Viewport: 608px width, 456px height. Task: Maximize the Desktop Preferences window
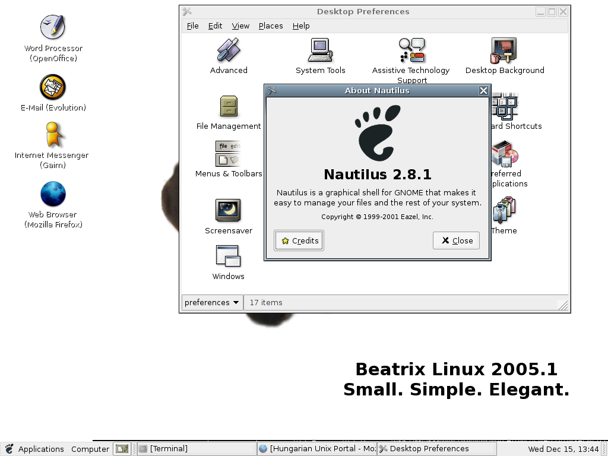552,12
